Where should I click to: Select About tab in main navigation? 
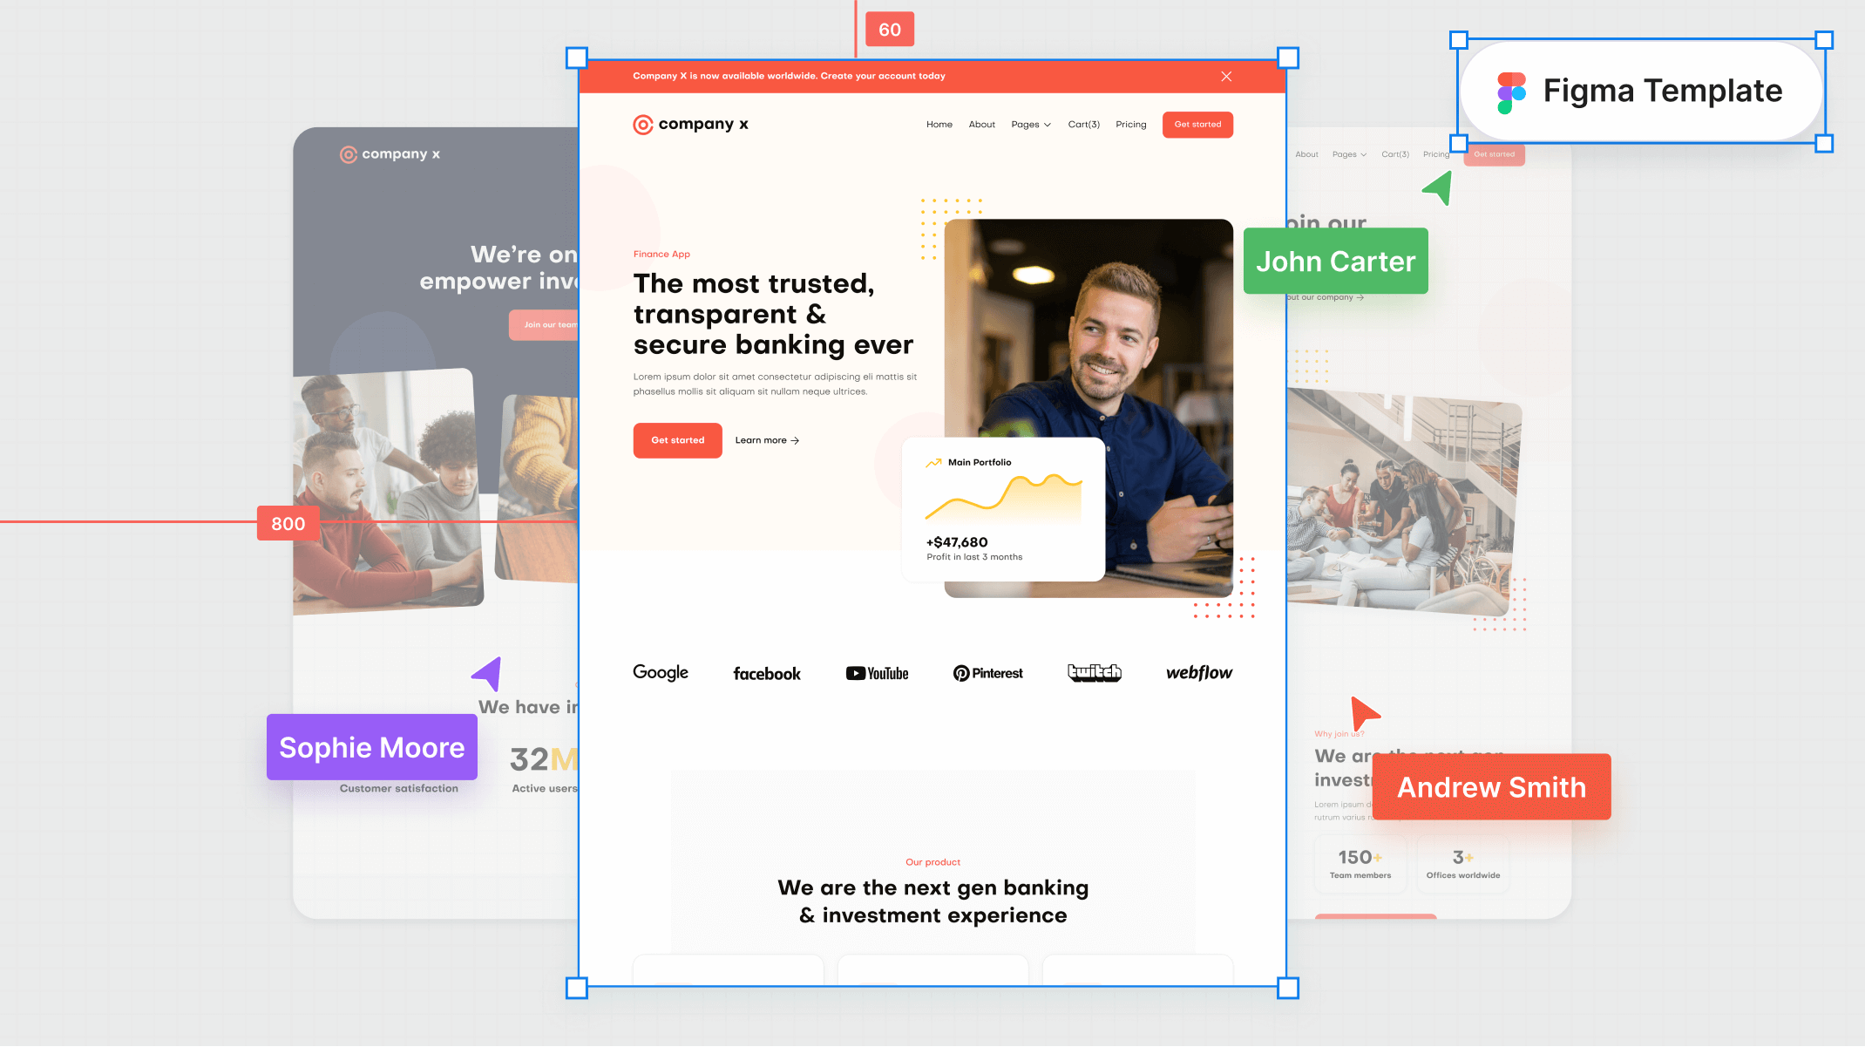pyautogui.click(x=981, y=125)
